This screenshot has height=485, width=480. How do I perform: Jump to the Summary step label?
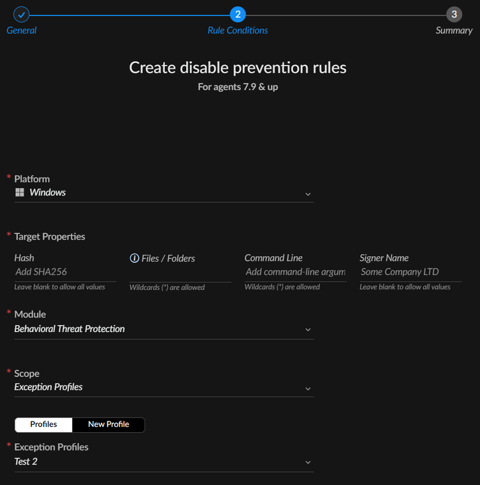click(454, 31)
